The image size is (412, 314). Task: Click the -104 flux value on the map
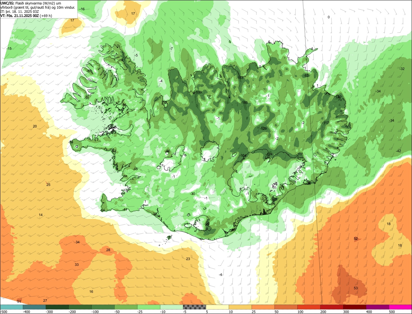(243, 155)
